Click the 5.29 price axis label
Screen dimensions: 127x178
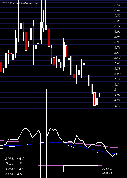pos(117,74)
